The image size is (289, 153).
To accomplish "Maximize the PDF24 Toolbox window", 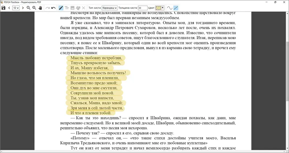I will (x=275, y=2).
